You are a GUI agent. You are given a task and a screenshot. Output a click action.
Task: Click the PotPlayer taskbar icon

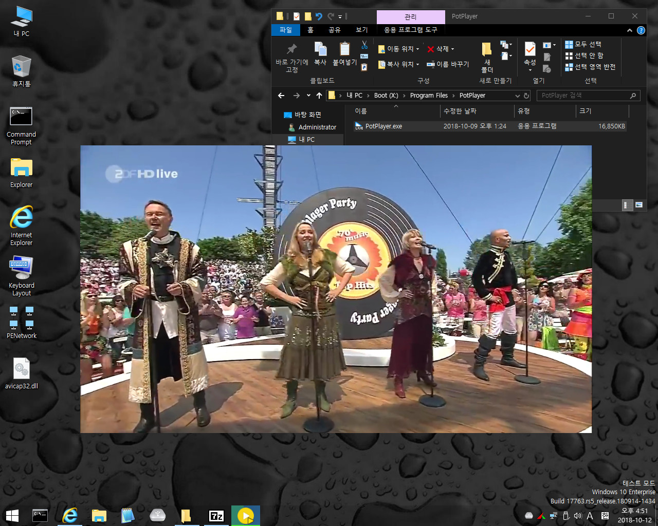(246, 516)
